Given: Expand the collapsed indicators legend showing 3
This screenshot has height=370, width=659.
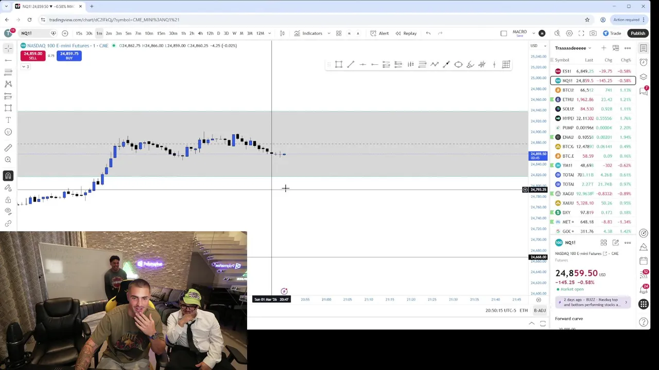Looking at the screenshot, I should click(x=25, y=67).
